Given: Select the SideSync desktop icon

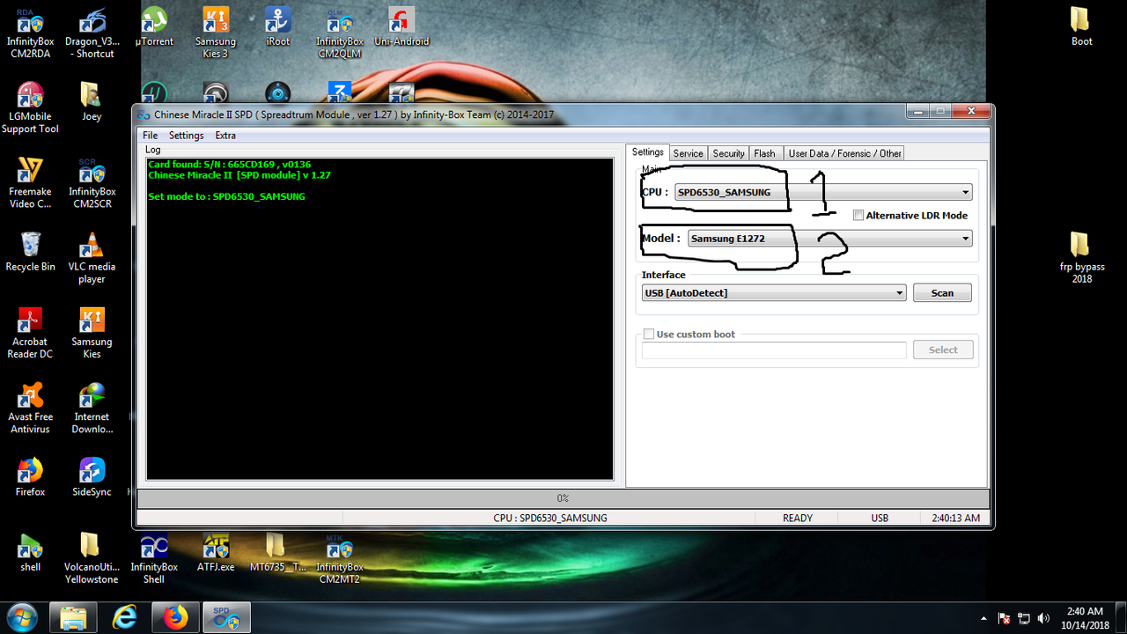Looking at the screenshot, I should [x=92, y=477].
